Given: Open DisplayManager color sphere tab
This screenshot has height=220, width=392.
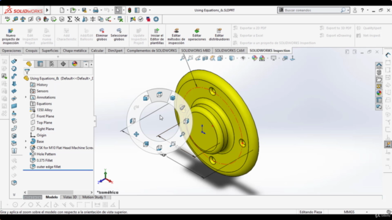Looking at the screenshot, I should coord(75,64).
